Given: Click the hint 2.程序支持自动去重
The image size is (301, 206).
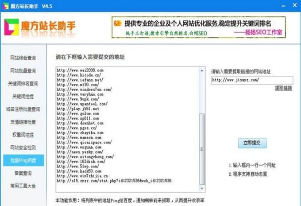Looking at the screenshot, I should click(248, 174).
